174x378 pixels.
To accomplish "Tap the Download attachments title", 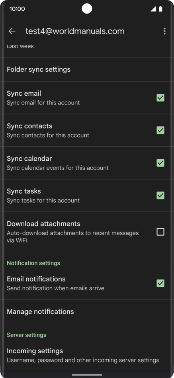I will click(x=43, y=224).
